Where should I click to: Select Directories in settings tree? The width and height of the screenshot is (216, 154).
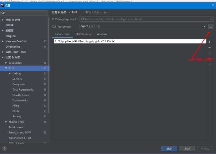13,47
